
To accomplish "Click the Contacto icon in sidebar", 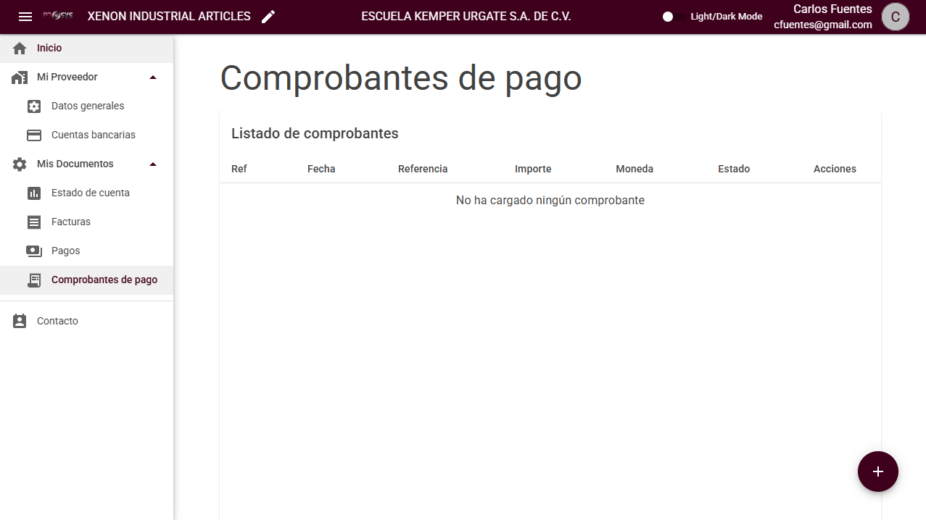I will [20, 322].
